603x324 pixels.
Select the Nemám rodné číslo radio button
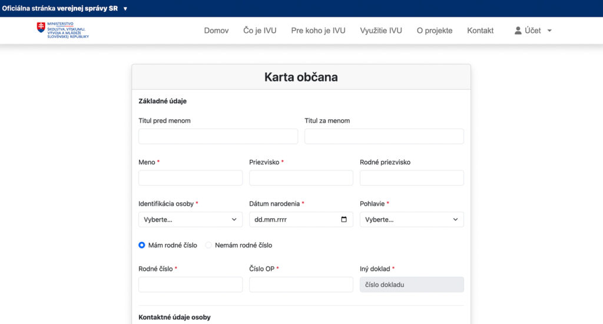[x=208, y=245]
